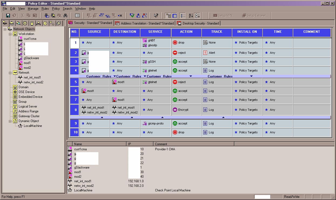336x200 pixels.
Task: Select rule number 10 cell
Action: tap(74, 133)
